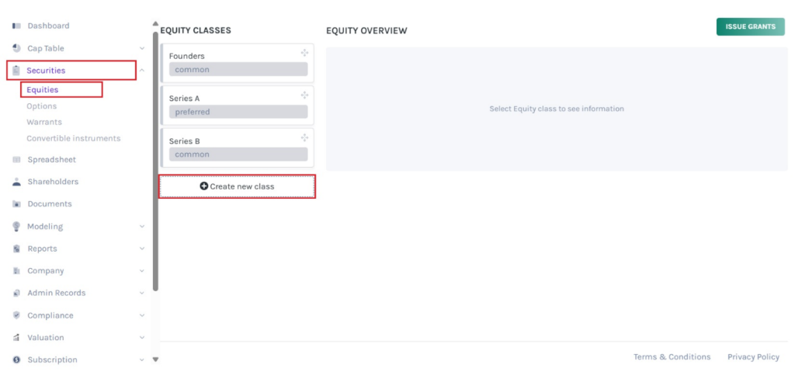Click the Spreadsheet icon in sidebar
The image size is (795, 372).
pos(17,160)
